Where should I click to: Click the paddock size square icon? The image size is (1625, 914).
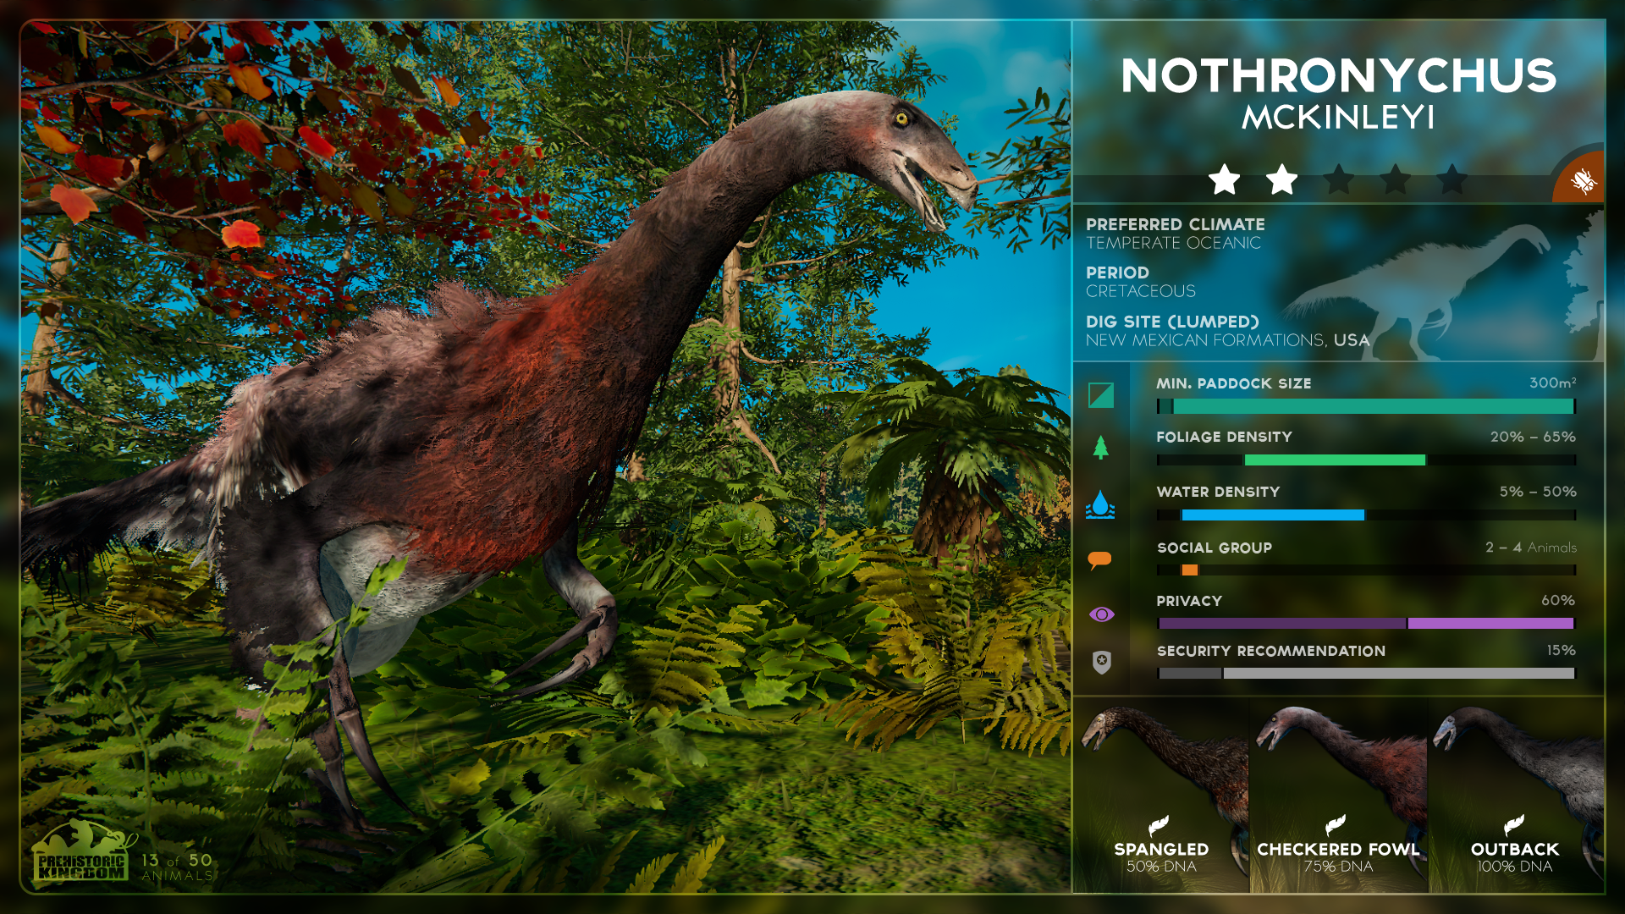pos(1101,395)
